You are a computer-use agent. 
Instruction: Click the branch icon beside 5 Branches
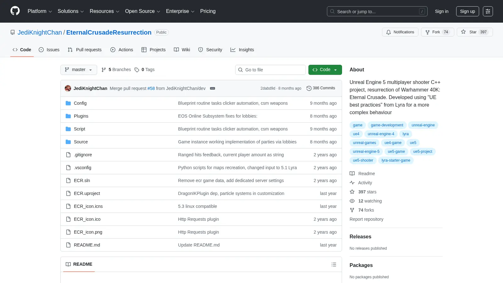click(x=104, y=70)
